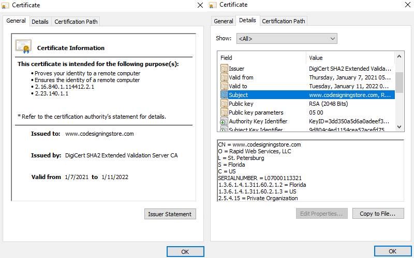Click the field list scroll down arrow
This screenshot has height=258, width=414.
coord(399,126)
